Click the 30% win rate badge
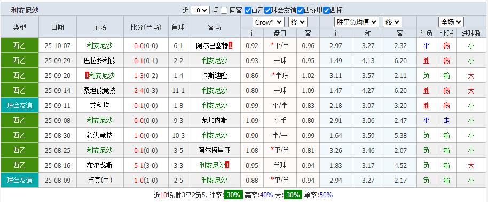The width and height of the screenshot is (488, 202). (233, 195)
